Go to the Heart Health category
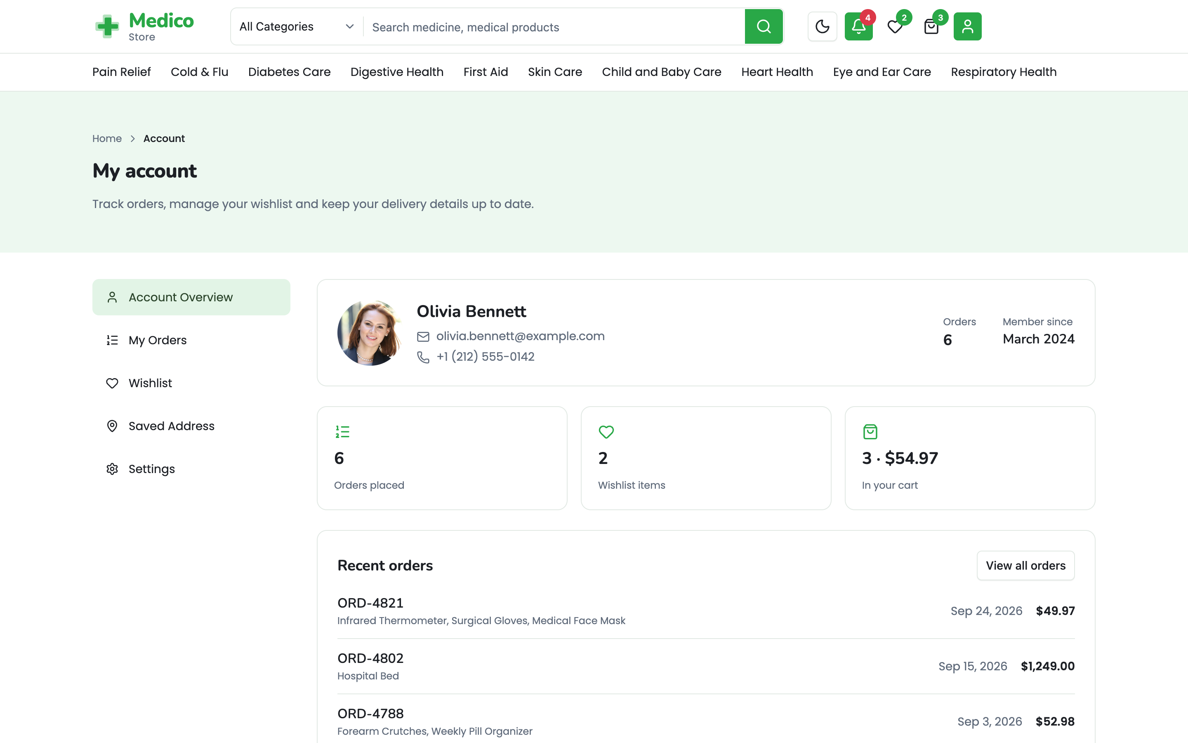Viewport: 1188px width, 743px height. (x=777, y=72)
